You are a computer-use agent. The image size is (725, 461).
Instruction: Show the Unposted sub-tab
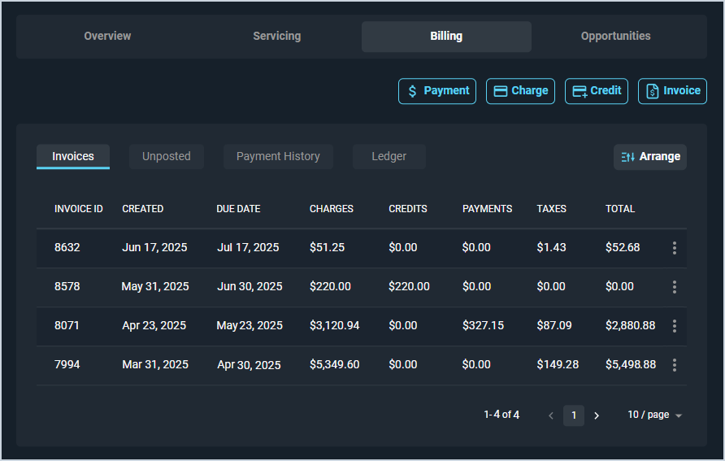167,156
